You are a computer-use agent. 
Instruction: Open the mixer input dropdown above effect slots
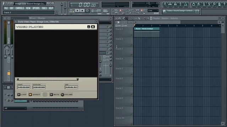105,23
